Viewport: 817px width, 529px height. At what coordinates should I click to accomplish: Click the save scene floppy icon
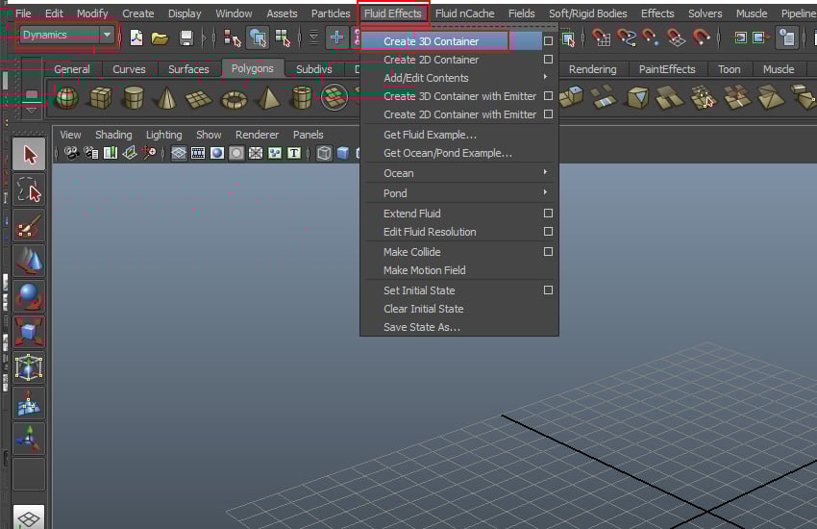[186, 38]
